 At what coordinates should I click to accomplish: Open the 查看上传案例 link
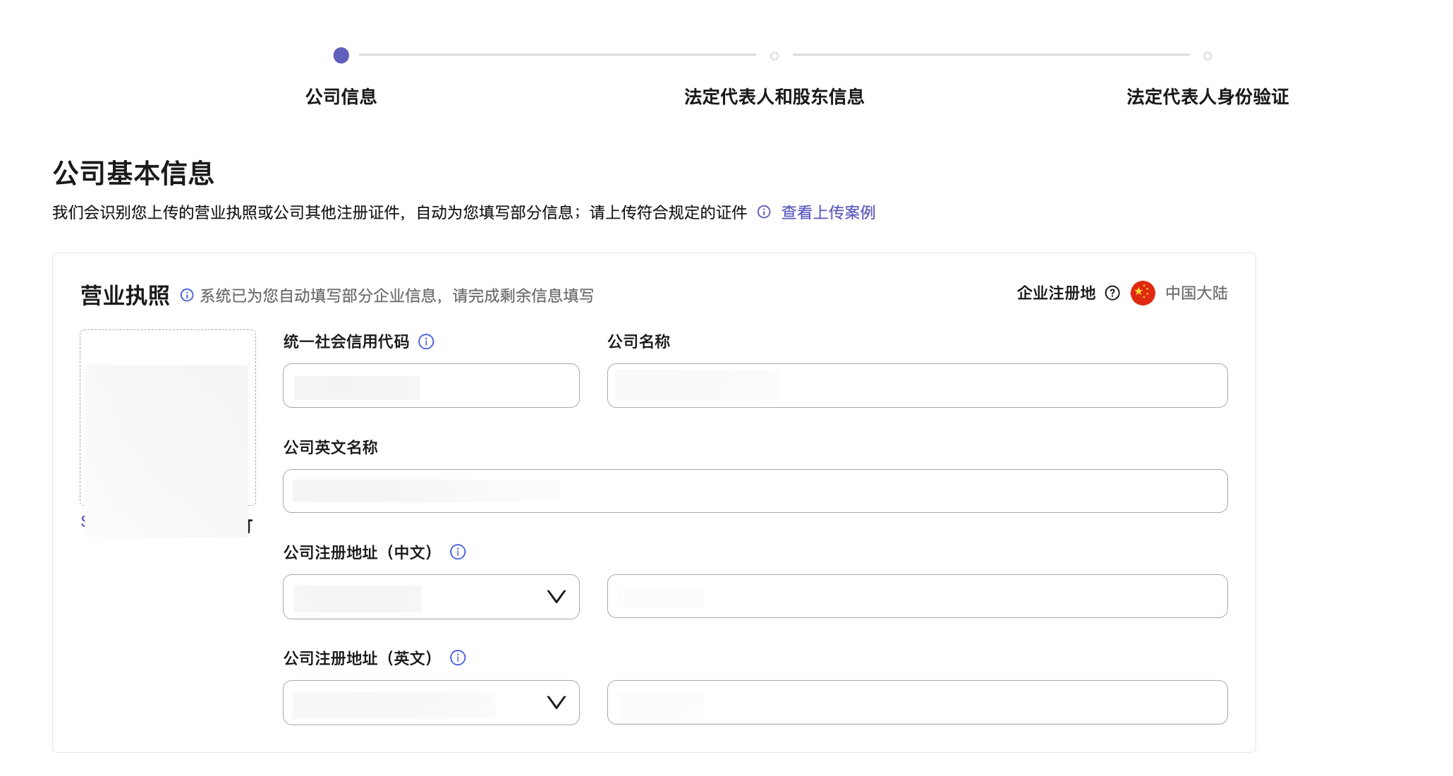click(828, 212)
